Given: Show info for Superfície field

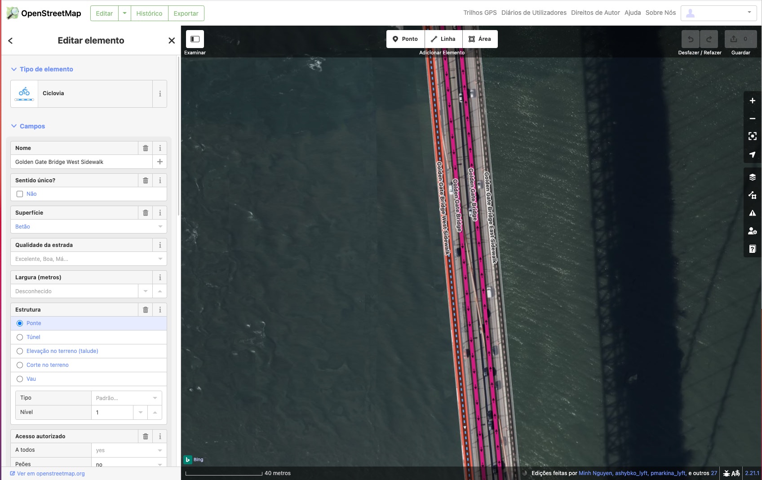Looking at the screenshot, I should pos(160,213).
